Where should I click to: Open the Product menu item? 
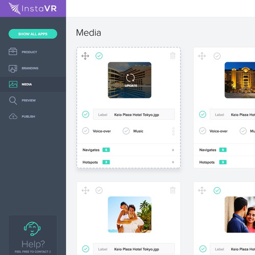pyautogui.click(x=29, y=52)
